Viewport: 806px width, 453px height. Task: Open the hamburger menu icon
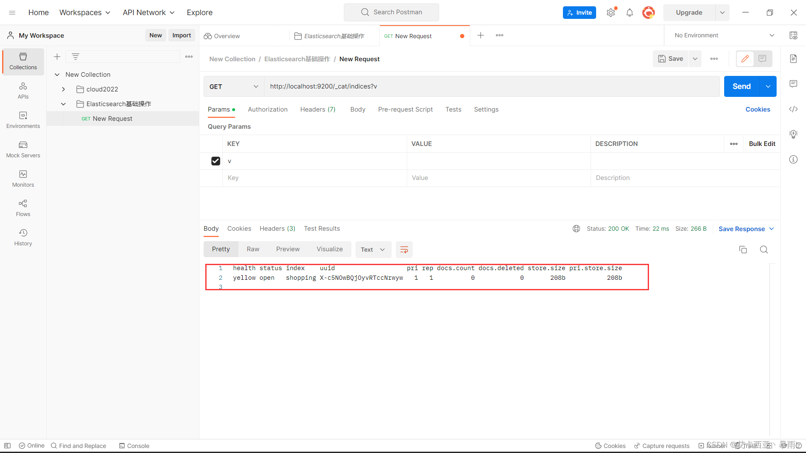point(12,13)
